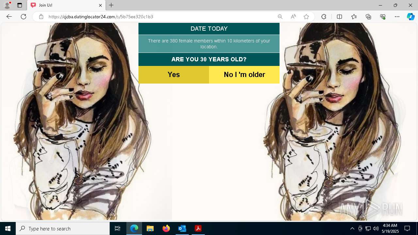The width and height of the screenshot is (418, 235).
Task: Open a new browser tab
Action: pos(111,5)
